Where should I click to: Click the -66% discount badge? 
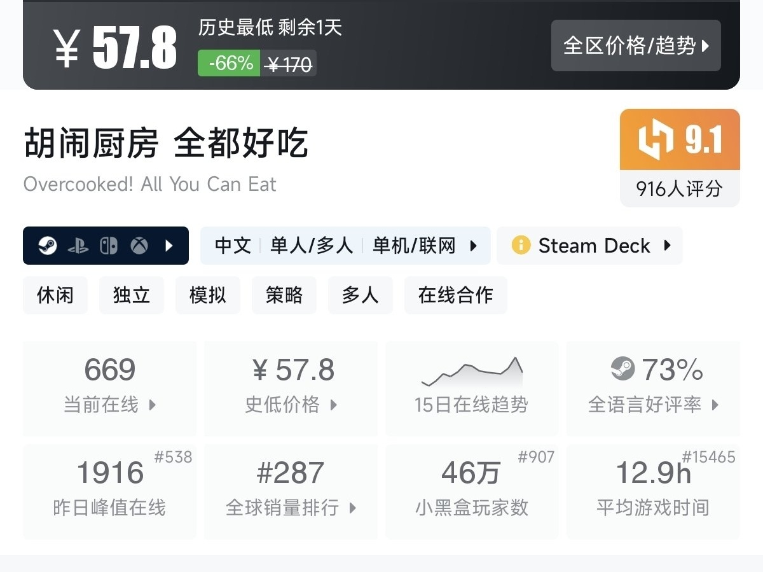tap(229, 64)
